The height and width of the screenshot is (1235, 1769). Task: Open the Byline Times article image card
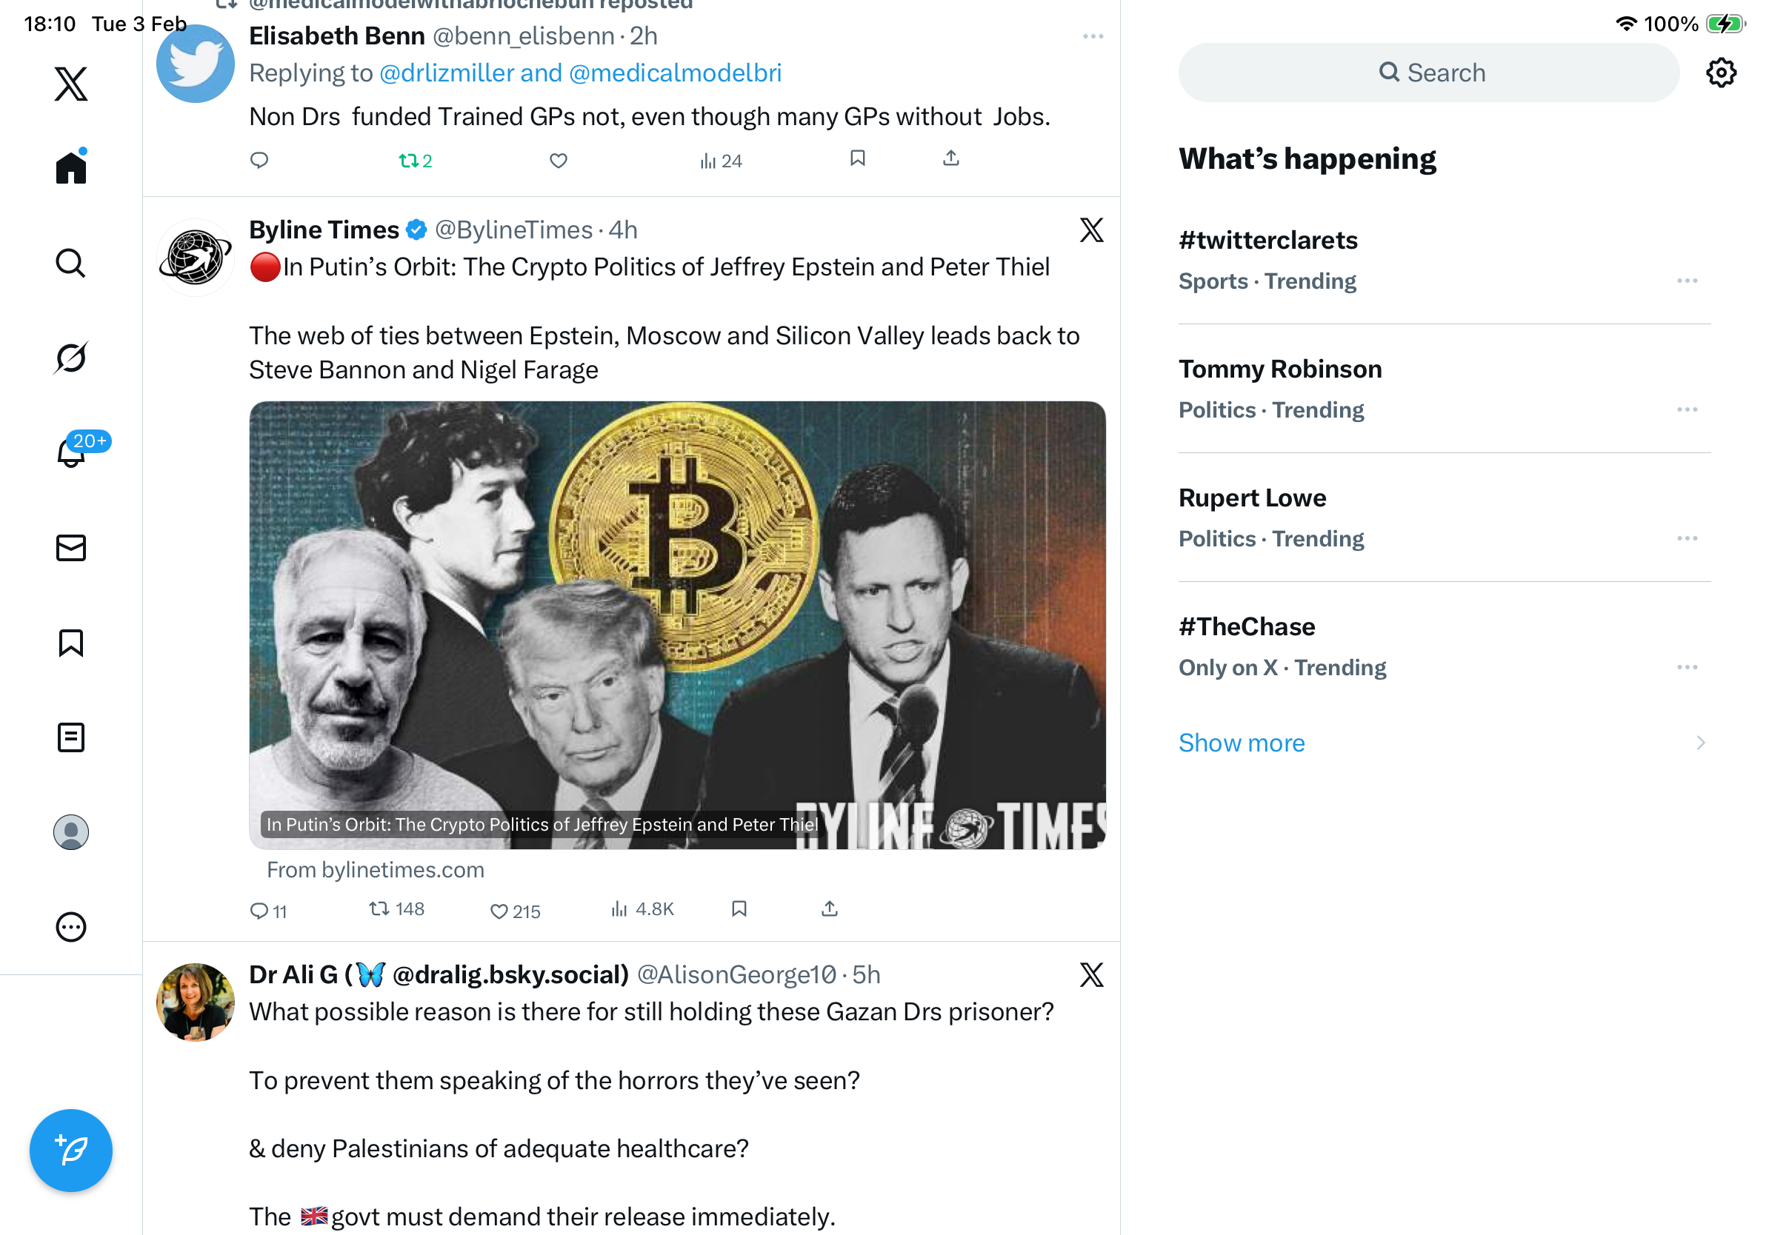pyautogui.click(x=676, y=625)
